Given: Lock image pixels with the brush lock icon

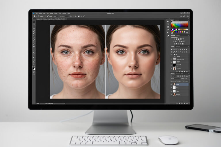Looking at the screenshot, I should click(176, 81).
